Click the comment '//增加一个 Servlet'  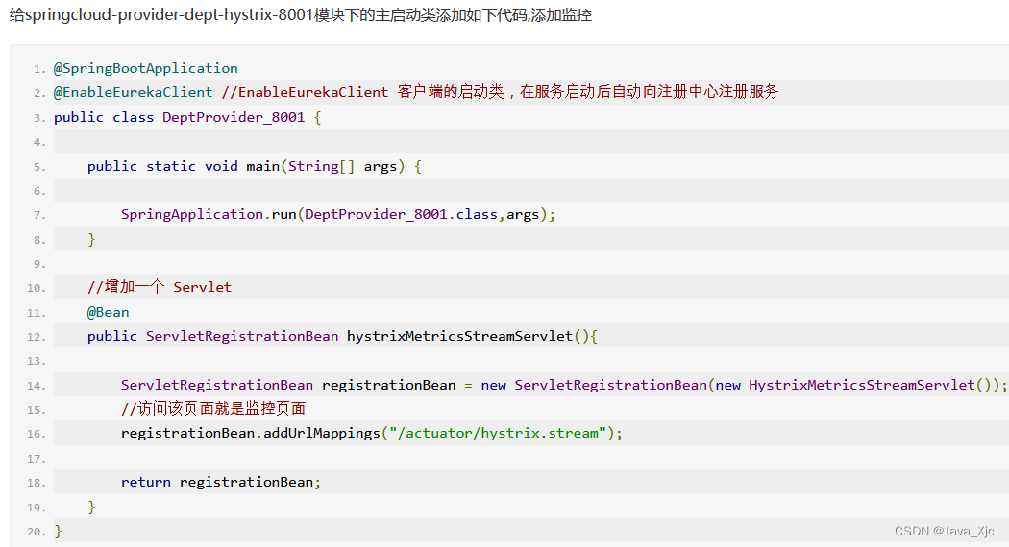159,287
